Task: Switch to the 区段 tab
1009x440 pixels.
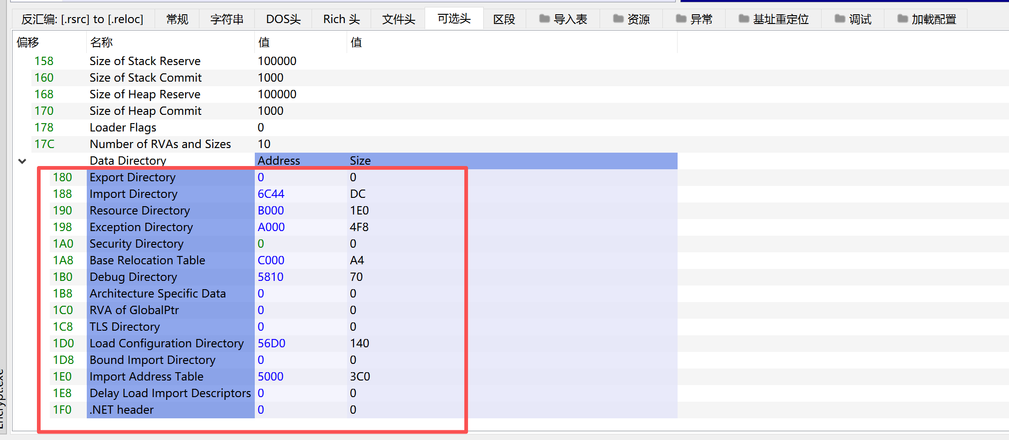Action: 504,19
